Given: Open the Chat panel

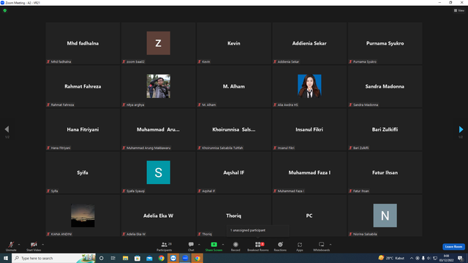Looking at the screenshot, I should click(x=191, y=246).
